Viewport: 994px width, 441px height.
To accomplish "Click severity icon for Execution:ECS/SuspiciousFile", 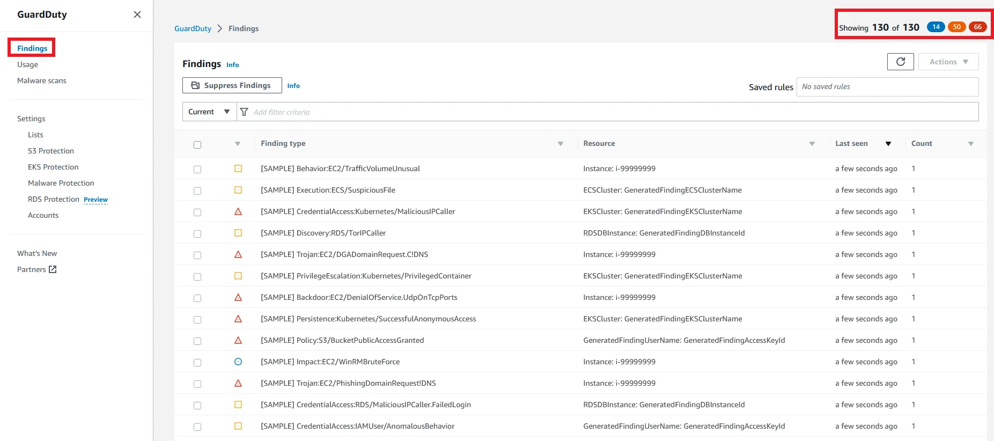I will pyautogui.click(x=238, y=190).
